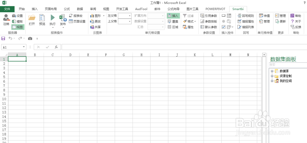Viewport: 307px width, 143px height.
Task: Toggle 插入 mode in 单元格设置 group
Action: [173, 16]
